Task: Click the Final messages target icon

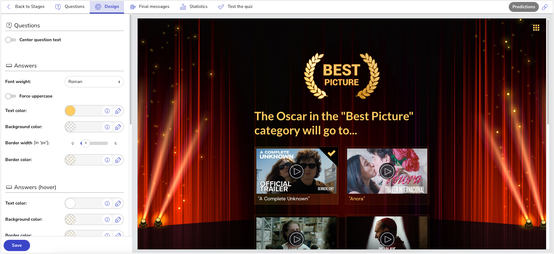Action: (x=133, y=7)
